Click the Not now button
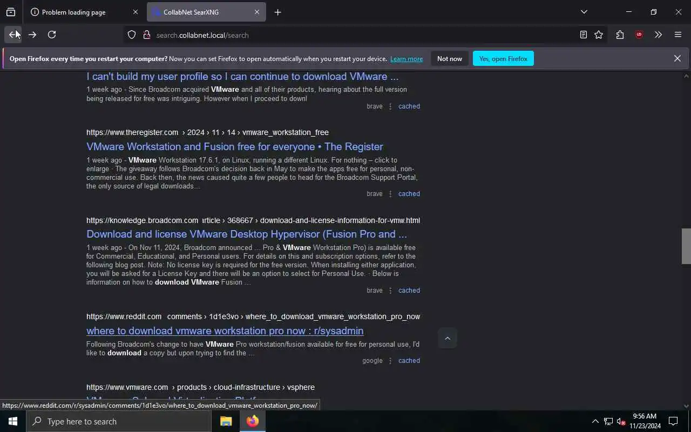 450,58
